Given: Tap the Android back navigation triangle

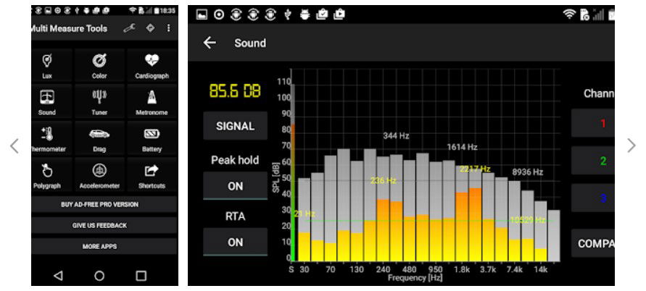Looking at the screenshot, I should (x=58, y=276).
